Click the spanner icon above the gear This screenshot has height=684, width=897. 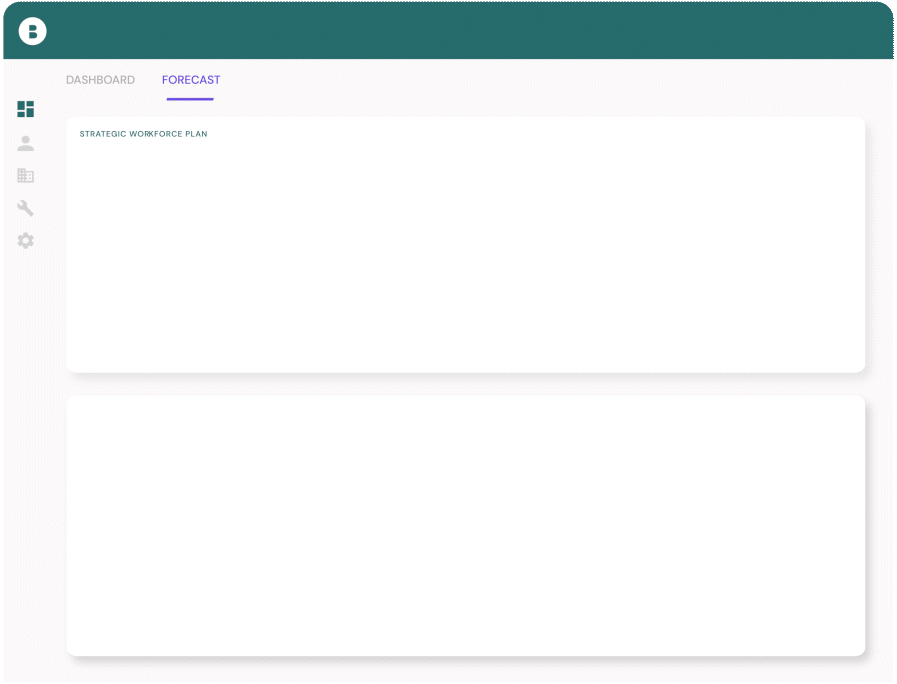tap(26, 208)
